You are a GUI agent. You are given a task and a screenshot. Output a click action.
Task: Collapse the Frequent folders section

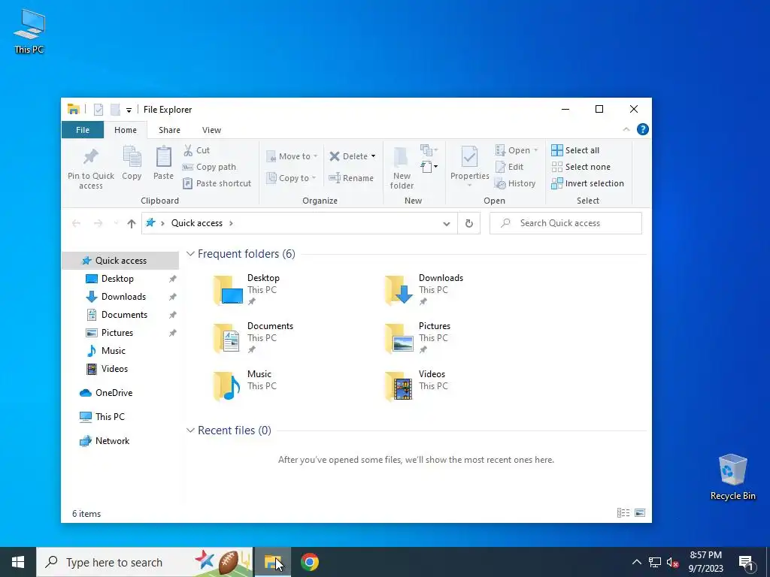click(190, 254)
